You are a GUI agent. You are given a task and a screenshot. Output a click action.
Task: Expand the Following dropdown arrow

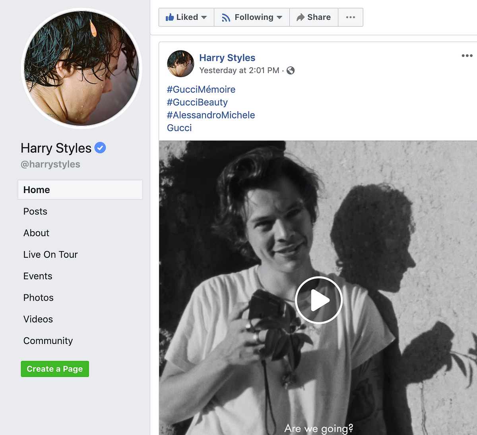pyautogui.click(x=279, y=17)
